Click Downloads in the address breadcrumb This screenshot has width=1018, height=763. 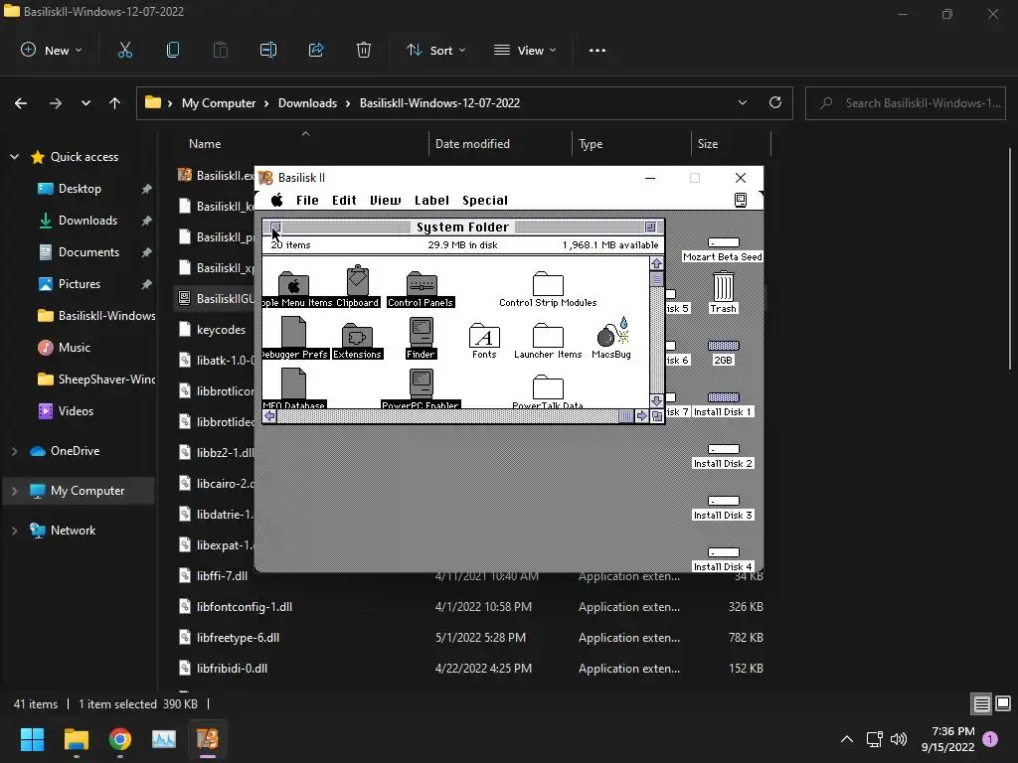click(308, 103)
